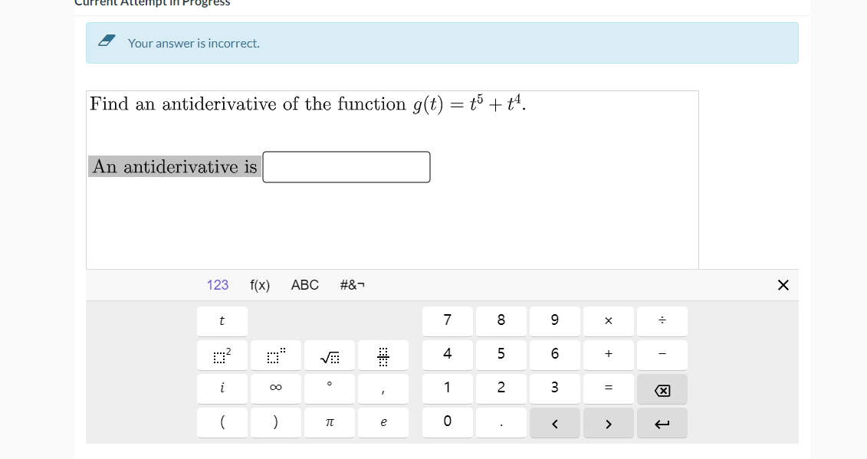This screenshot has height=459, width=867.
Task: Move the cursor right with the arrow key
Action: [608, 423]
